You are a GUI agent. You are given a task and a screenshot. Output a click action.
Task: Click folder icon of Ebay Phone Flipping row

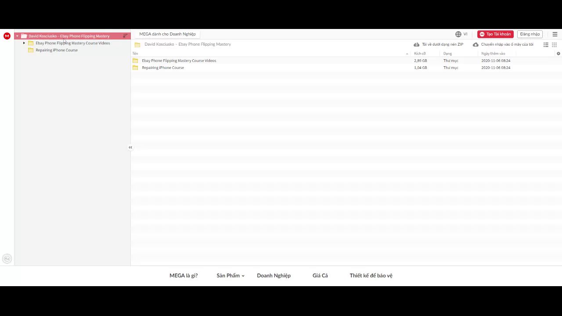[135, 61]
